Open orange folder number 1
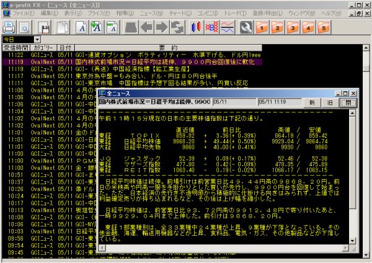This screenshot has height=263, width=372. [262, 27]
